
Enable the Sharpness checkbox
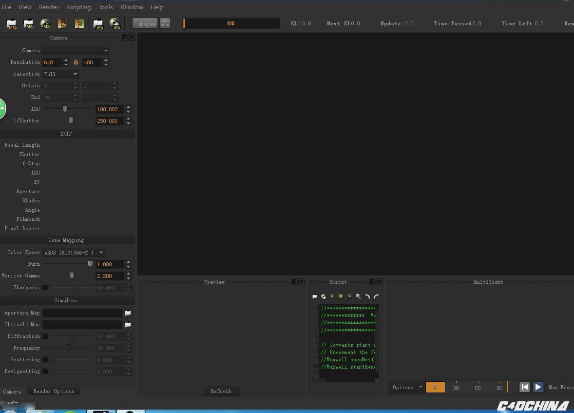[x=45, y=288]
